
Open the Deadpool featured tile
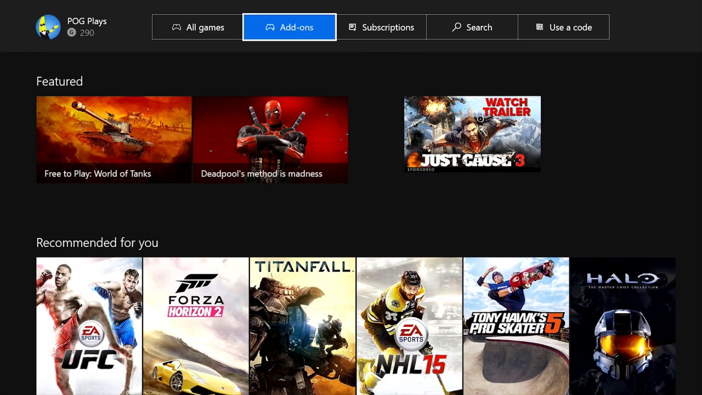click(270, 139)
